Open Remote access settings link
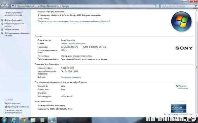 click(14, 25)
